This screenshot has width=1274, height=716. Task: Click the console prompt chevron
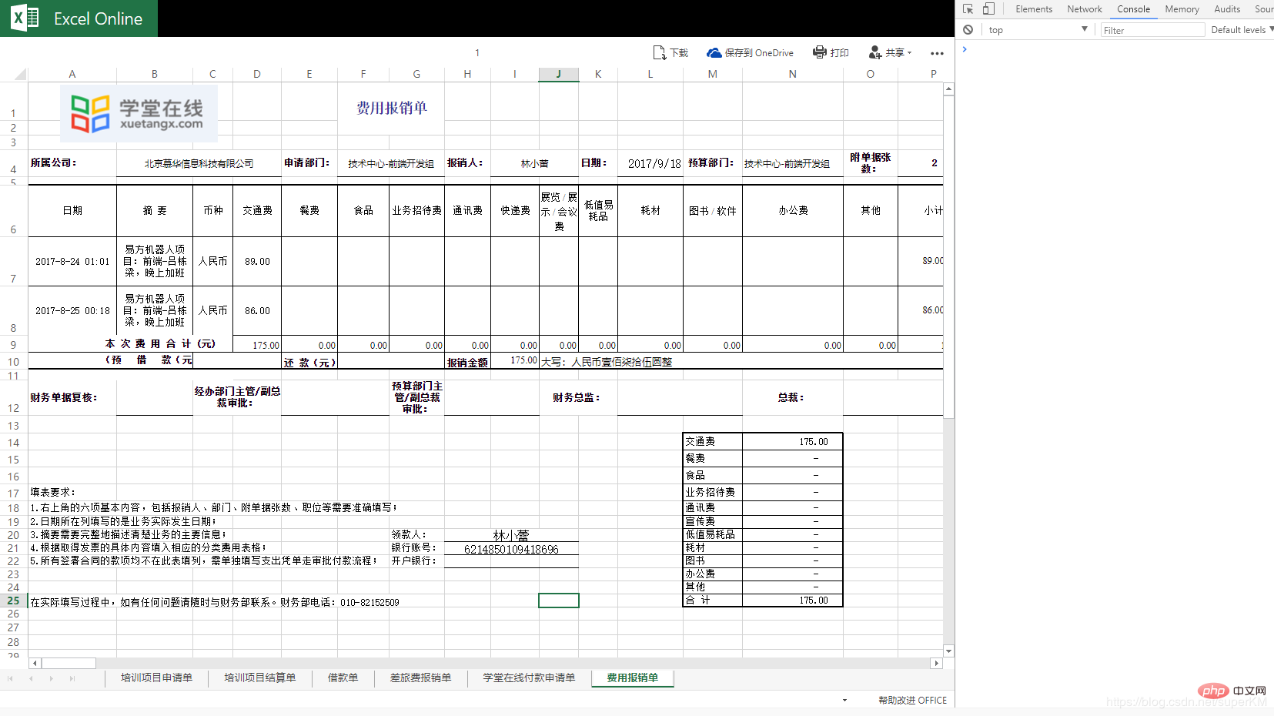[x=965, y=49]
